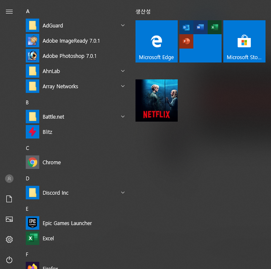Click the letter A section header
The height and width of the screenshot is (269, 271).
coord(28,11)
